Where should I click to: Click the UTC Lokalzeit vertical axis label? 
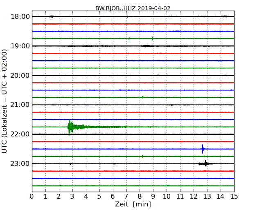5,101
